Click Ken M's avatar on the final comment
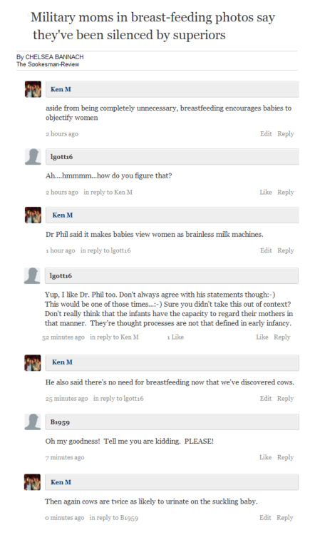This screenshot has height=535, width=315. click(32, 482)
